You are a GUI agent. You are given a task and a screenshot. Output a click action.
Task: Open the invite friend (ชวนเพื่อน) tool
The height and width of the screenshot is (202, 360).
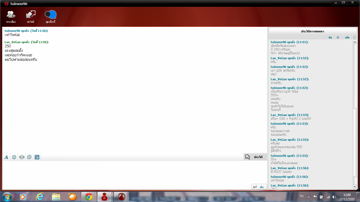point(11,17)
